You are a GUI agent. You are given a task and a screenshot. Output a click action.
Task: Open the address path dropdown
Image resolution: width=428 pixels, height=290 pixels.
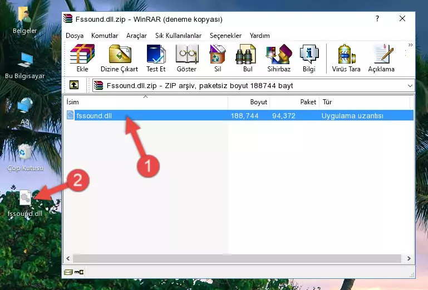[410, 86]
